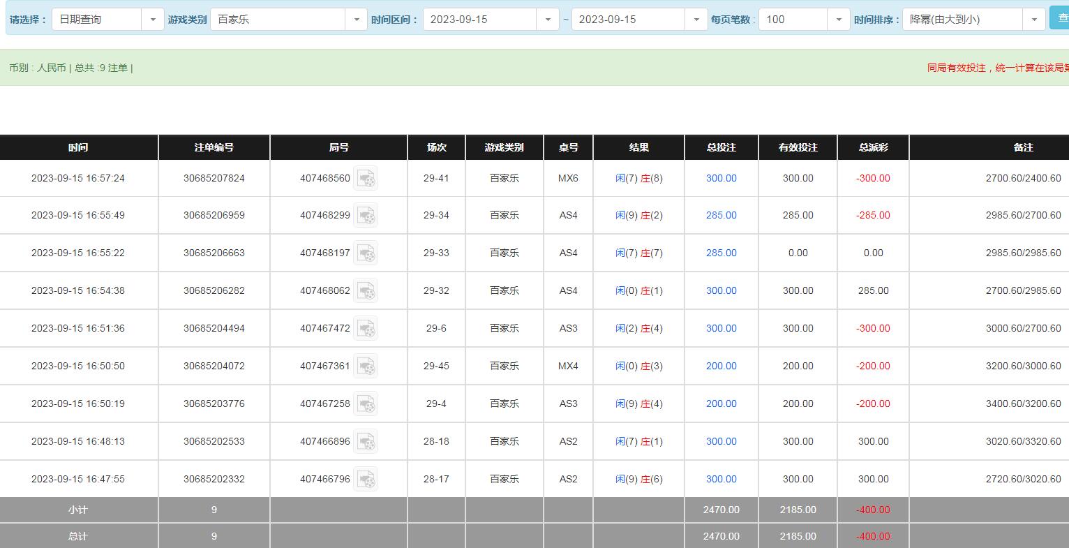Click the 总派彩 column header
1069x548 pixels.
coord(873,147)
